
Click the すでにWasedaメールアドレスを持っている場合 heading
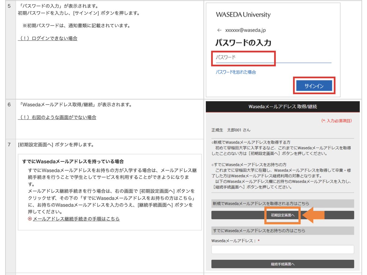pyautogui.click(x=73, y=161)
